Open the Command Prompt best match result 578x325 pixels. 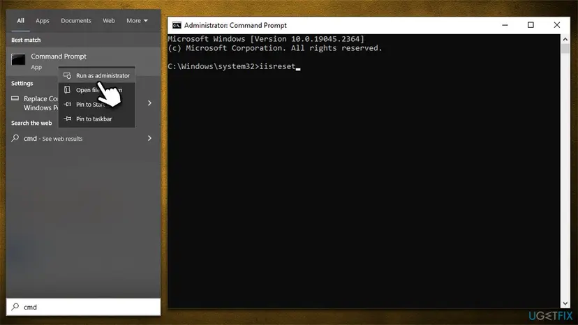83,61
